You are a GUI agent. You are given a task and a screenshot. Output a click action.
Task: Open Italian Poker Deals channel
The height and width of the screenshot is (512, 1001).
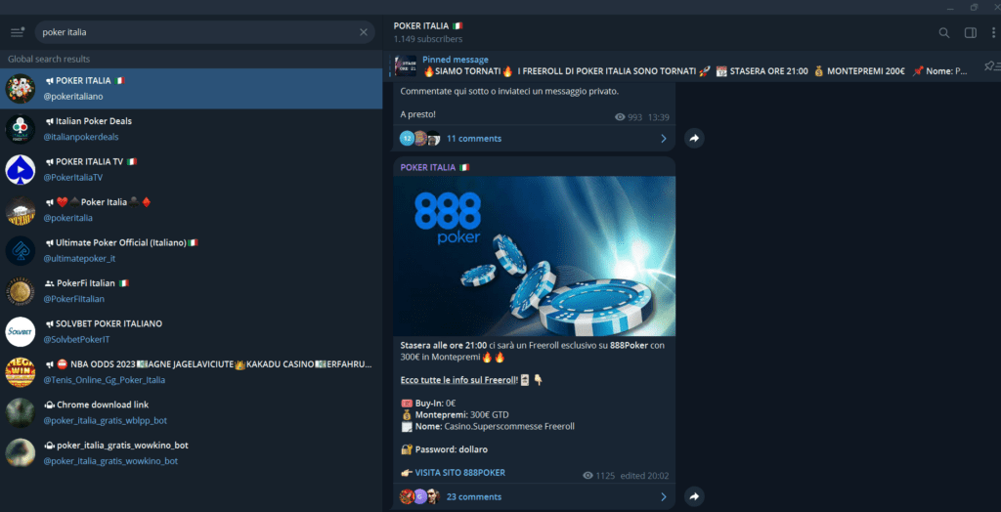[x=191, y=129]
